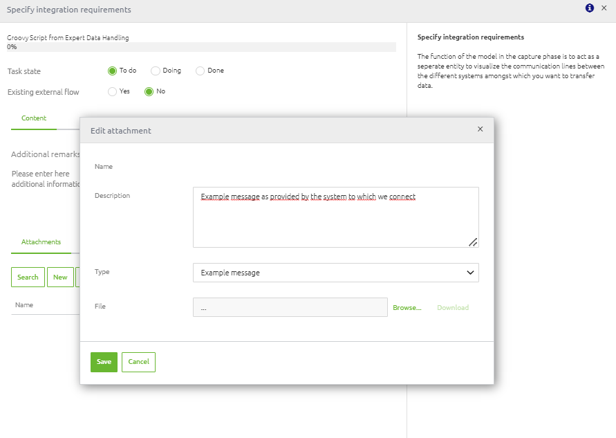Viewport: 616px width, 438px height.
Task: Select the Done task state
Action: pos(200,70)
